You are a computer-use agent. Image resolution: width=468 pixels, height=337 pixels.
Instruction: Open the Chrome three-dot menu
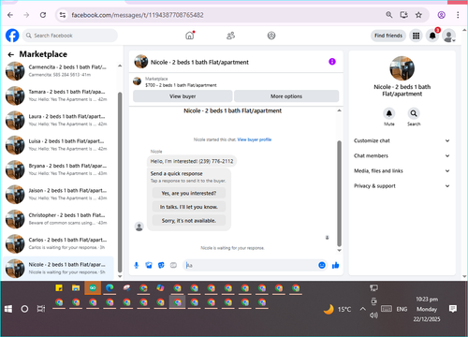pyautogui.click(x=458, y=15)
